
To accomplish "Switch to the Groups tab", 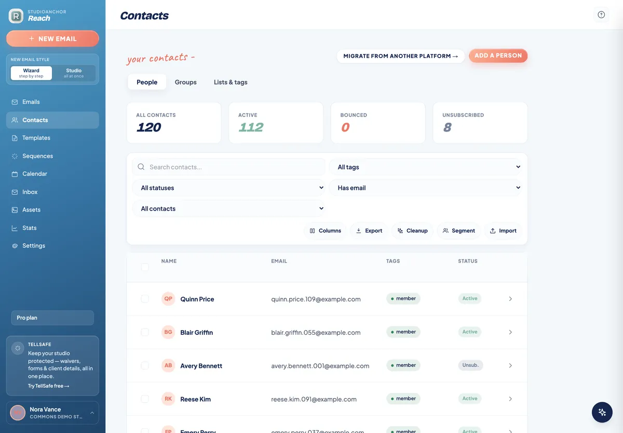I will (x=185, y=82).
